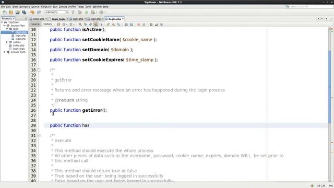The image size is (334, 188).
Task: Click the Previous Bookmark icon
Action: pos(108,25)
